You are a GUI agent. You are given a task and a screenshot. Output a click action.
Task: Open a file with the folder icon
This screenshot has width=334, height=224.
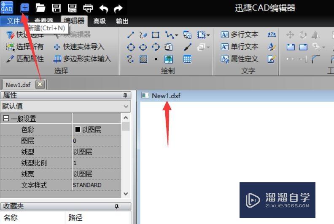pyautogui.click(x=40, y=8)
